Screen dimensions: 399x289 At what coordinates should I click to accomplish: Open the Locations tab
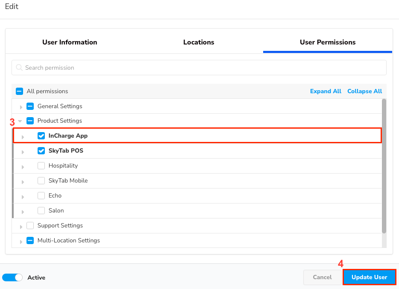point(199,42)
